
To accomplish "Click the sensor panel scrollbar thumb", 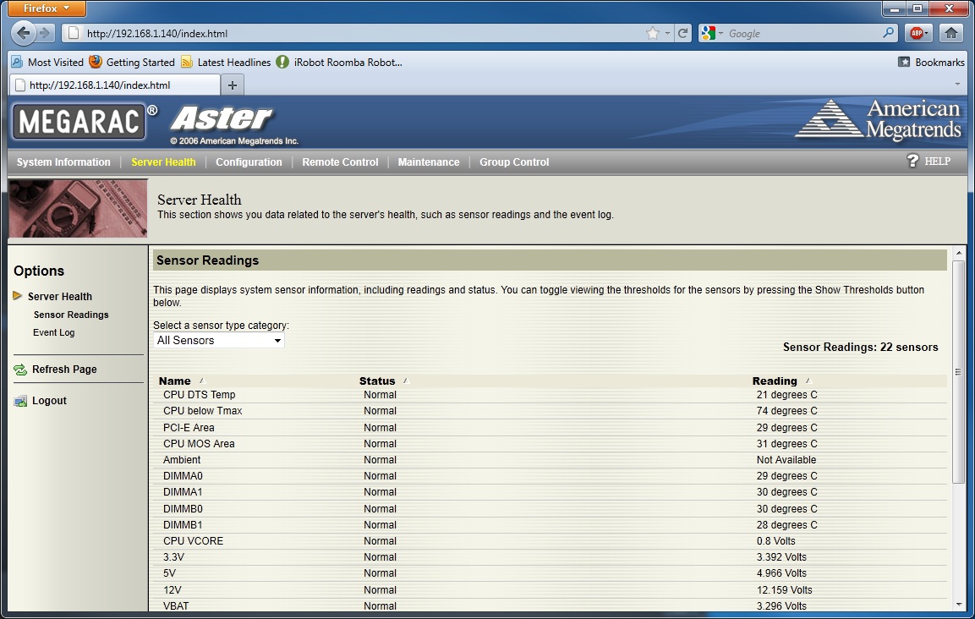I will [x=958, y=372].
